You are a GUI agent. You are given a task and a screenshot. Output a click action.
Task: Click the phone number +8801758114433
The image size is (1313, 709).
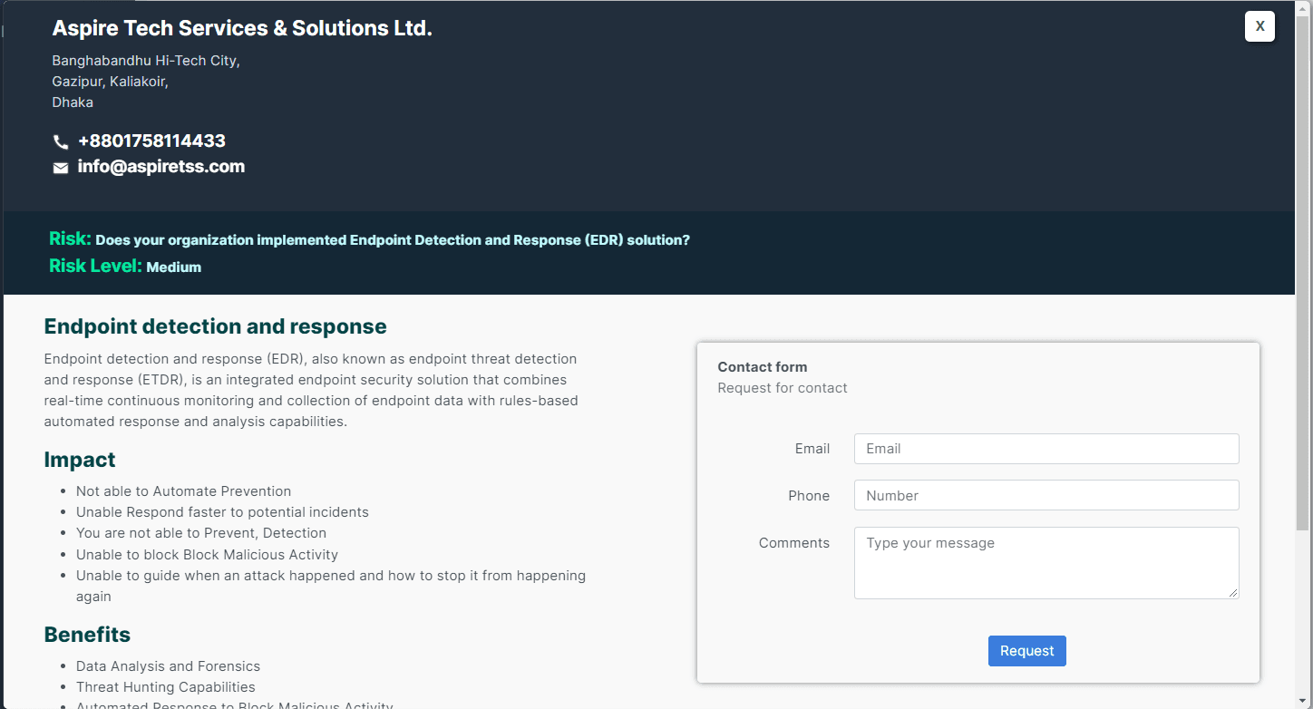[151, 141]
